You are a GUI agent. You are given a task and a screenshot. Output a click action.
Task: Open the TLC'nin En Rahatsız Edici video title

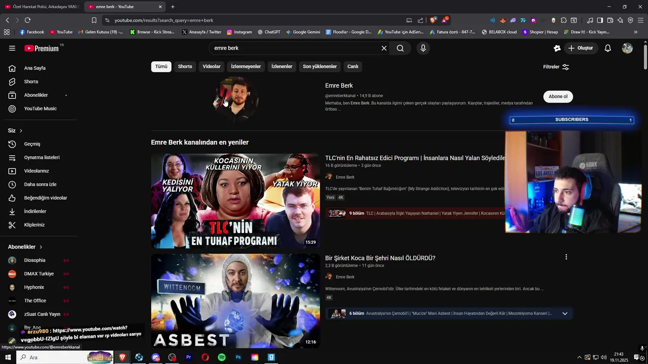click(x=415, y=158)
